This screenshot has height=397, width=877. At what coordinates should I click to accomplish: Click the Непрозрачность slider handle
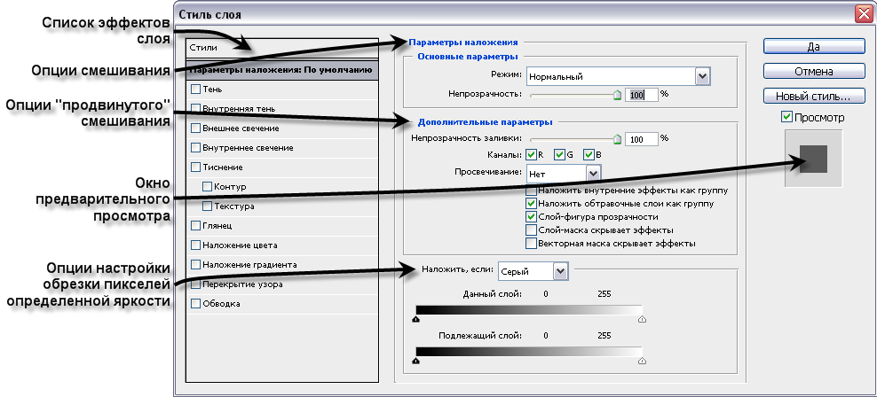[618, 95]
